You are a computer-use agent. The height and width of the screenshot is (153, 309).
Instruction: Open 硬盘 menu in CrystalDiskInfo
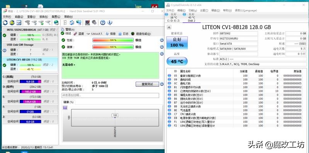click(216, 10)
